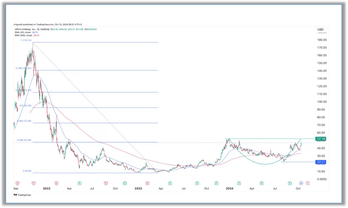Click the Fibonacci level label 0.382 (72.49)

point(24,121)
